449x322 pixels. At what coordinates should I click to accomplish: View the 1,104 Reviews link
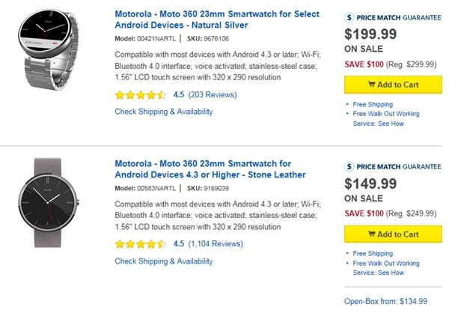coord(216,243)
